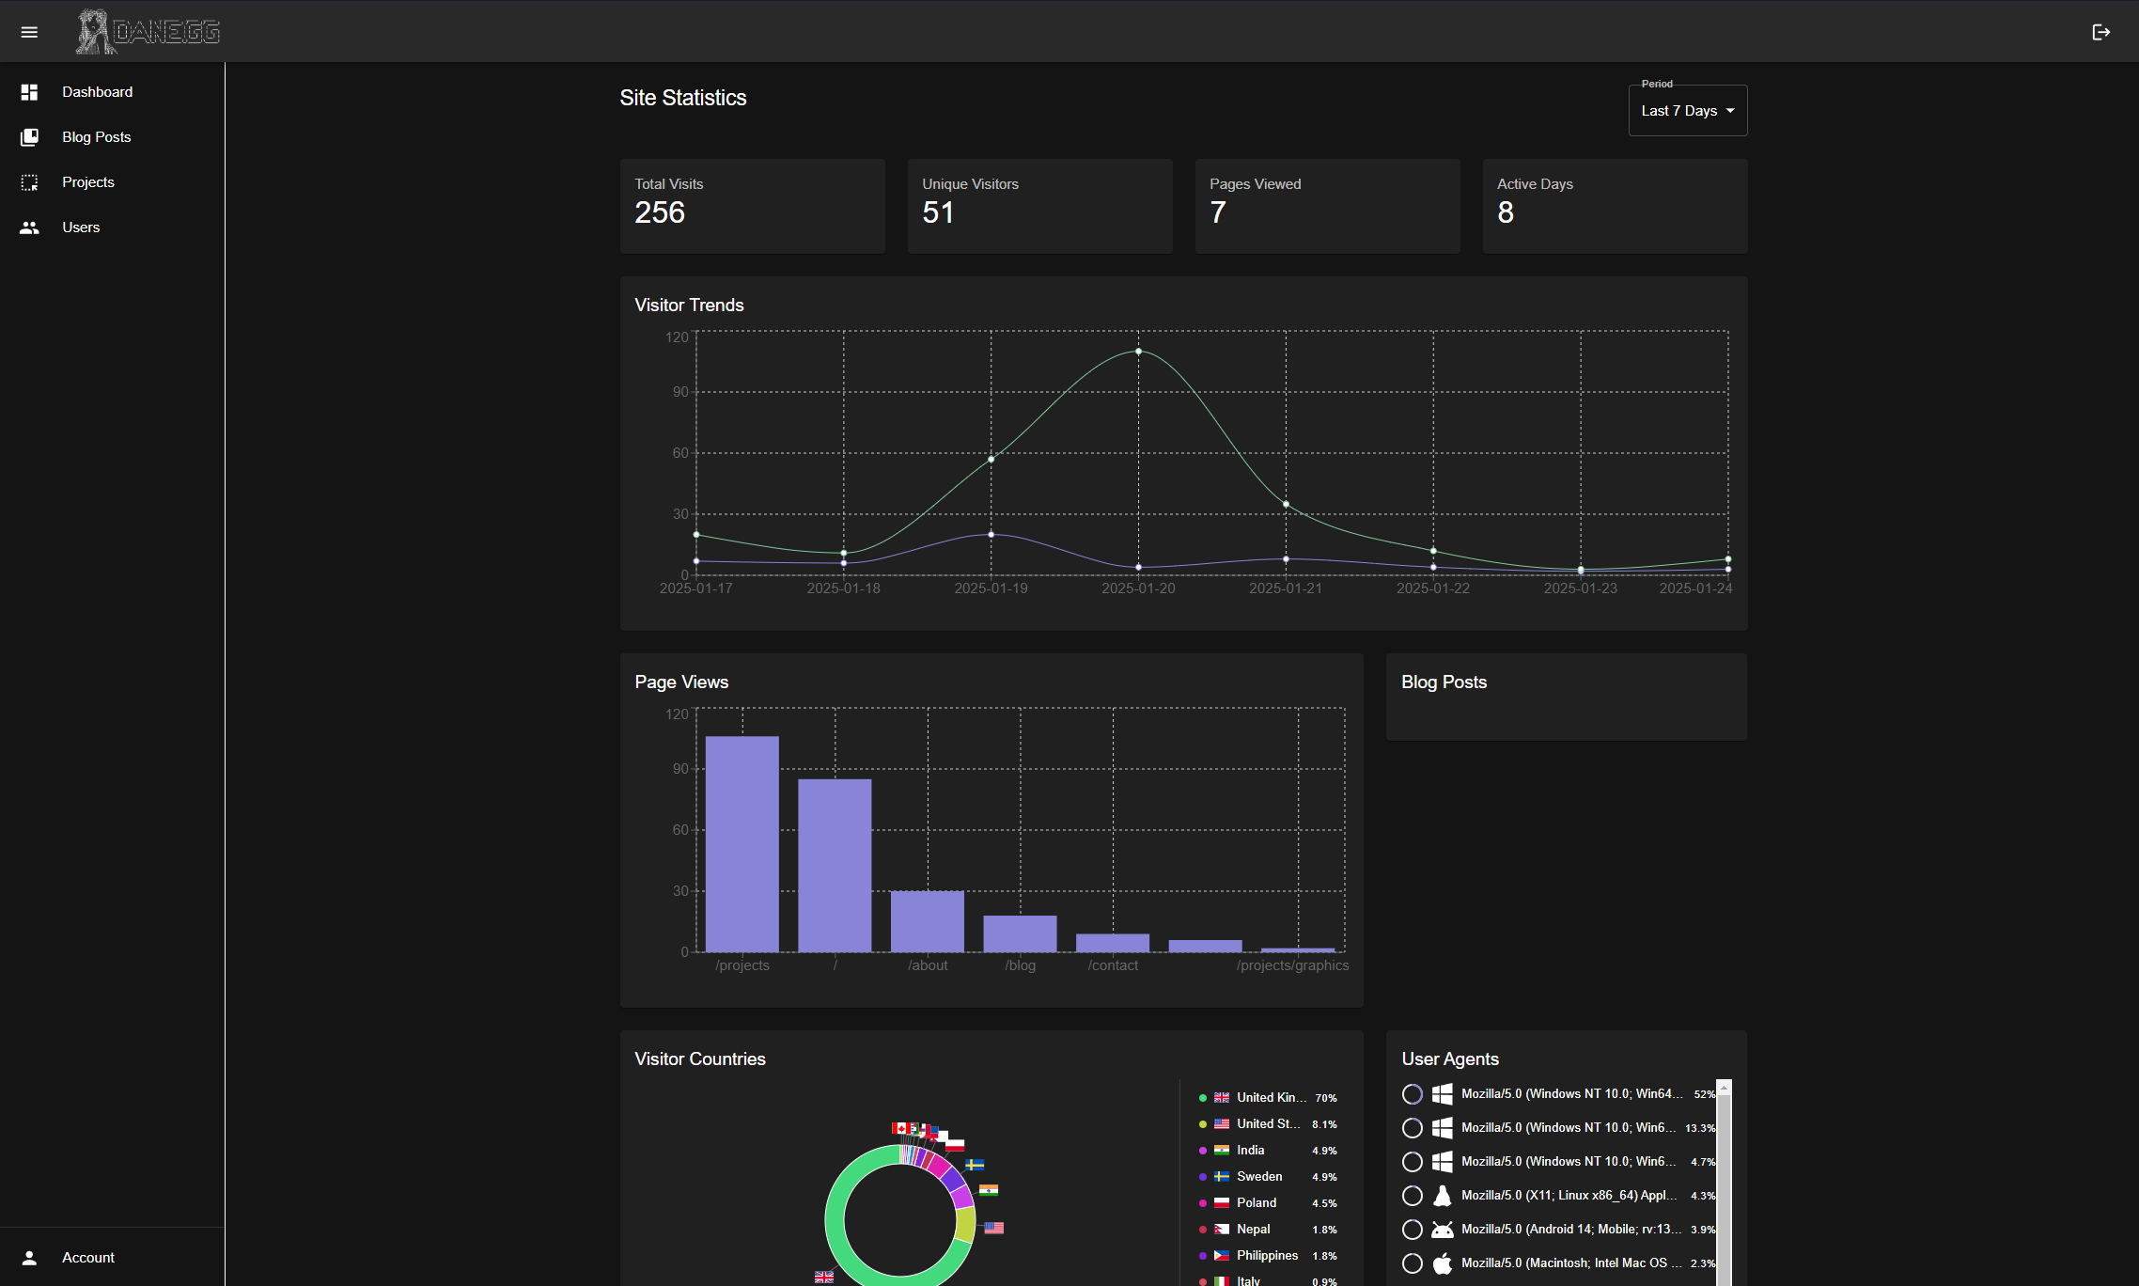
Task: Select United Kingdom legend entry
Action: 1271,1098
